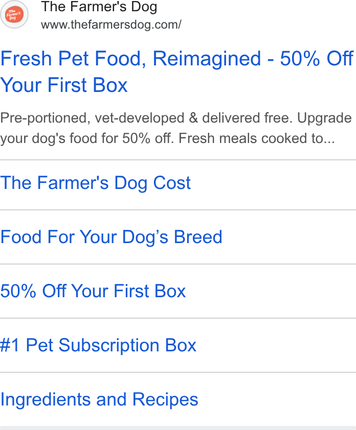
Task: Click the 50% Off Your First Box sitelink
Action: pyautogui.click(x=93, y=291)
